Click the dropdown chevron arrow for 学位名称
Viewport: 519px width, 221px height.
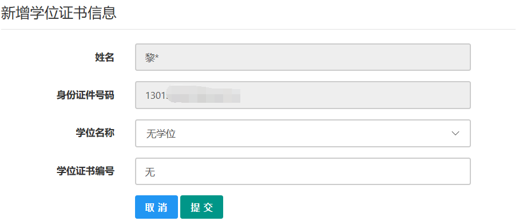pos(455,134)
